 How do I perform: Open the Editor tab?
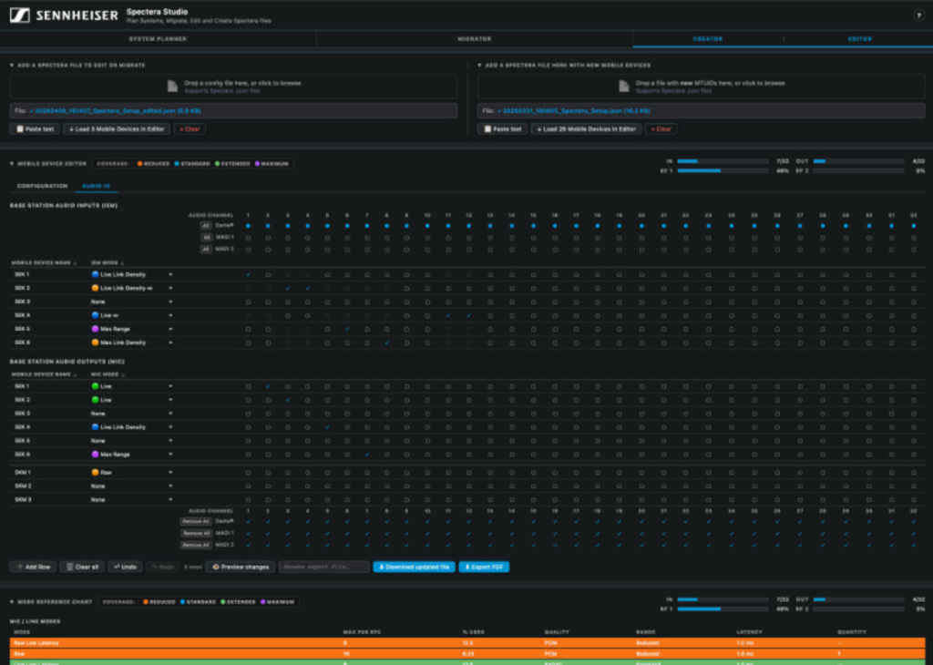(859, 39)
